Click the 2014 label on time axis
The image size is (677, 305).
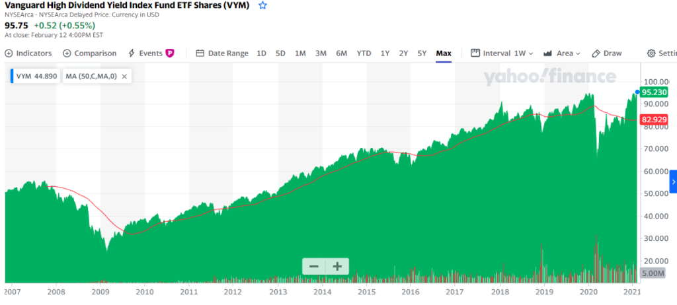tap(322, 291)
